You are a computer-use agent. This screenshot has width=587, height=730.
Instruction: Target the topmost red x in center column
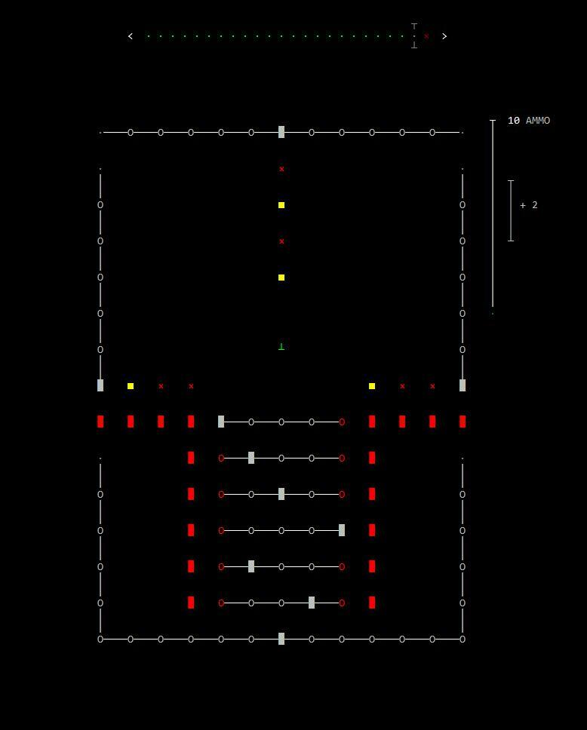(281, 169)
